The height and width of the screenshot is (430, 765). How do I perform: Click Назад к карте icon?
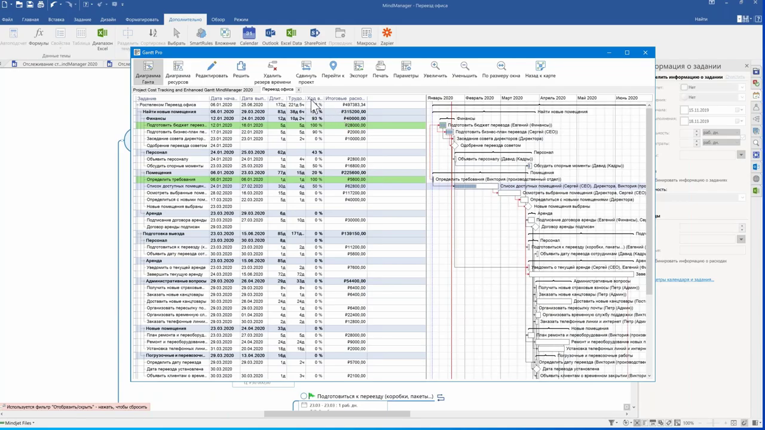(x=540, y=66)
